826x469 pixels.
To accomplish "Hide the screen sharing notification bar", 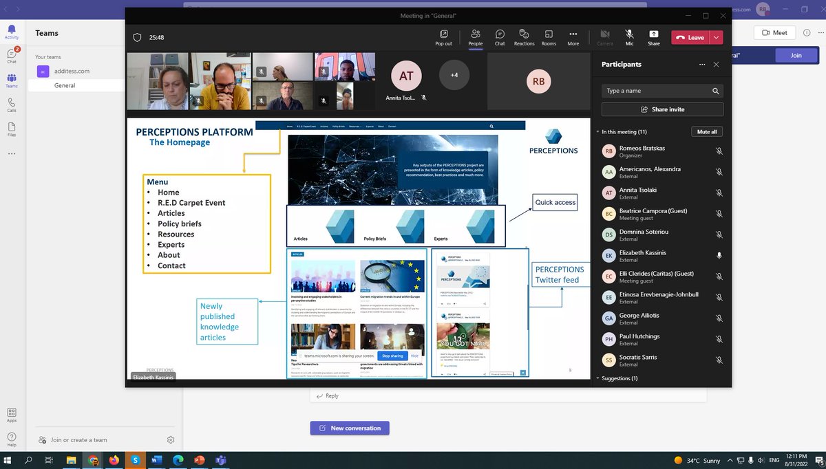I will (x=414, y=356).
